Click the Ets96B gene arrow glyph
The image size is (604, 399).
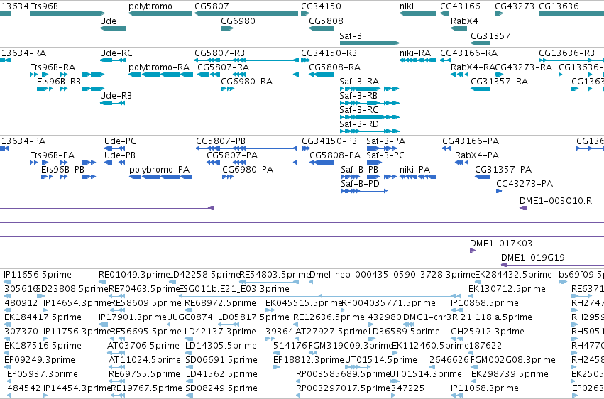pos(67,13)
